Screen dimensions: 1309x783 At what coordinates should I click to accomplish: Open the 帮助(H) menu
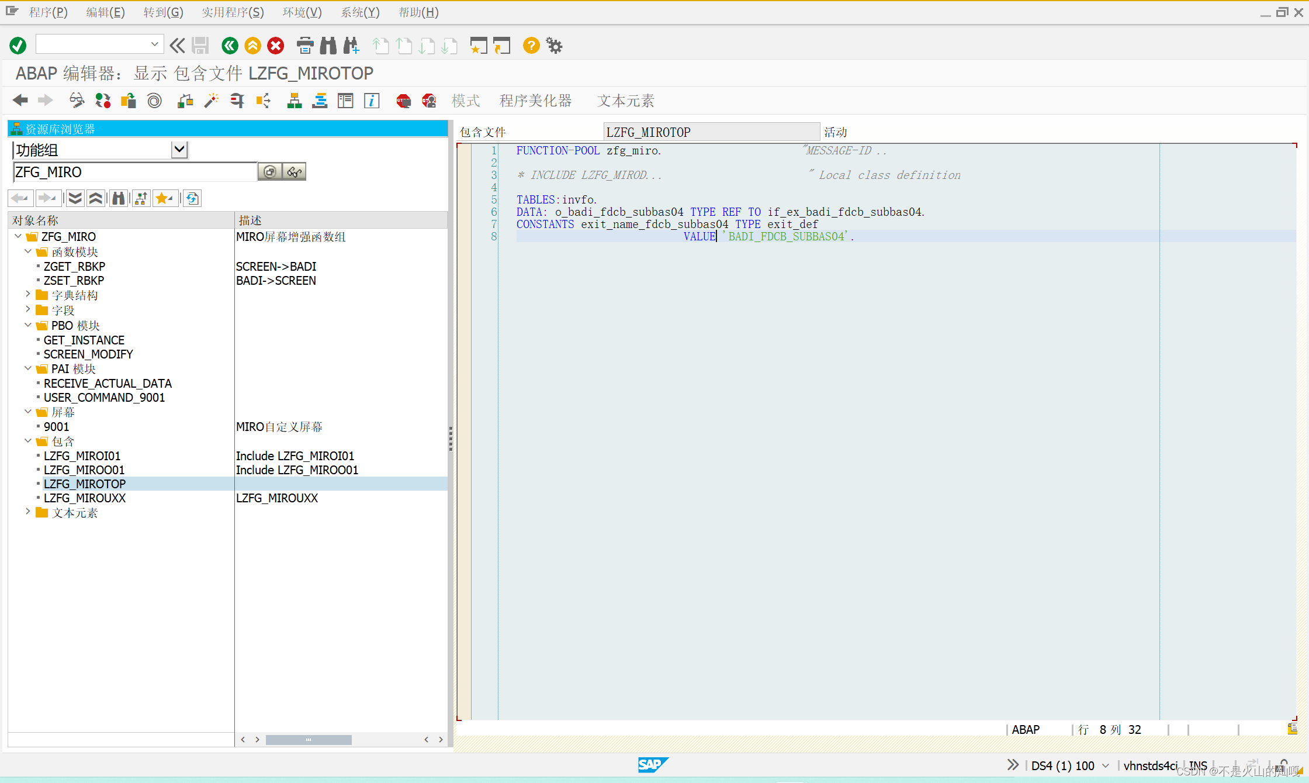point(418,12)
